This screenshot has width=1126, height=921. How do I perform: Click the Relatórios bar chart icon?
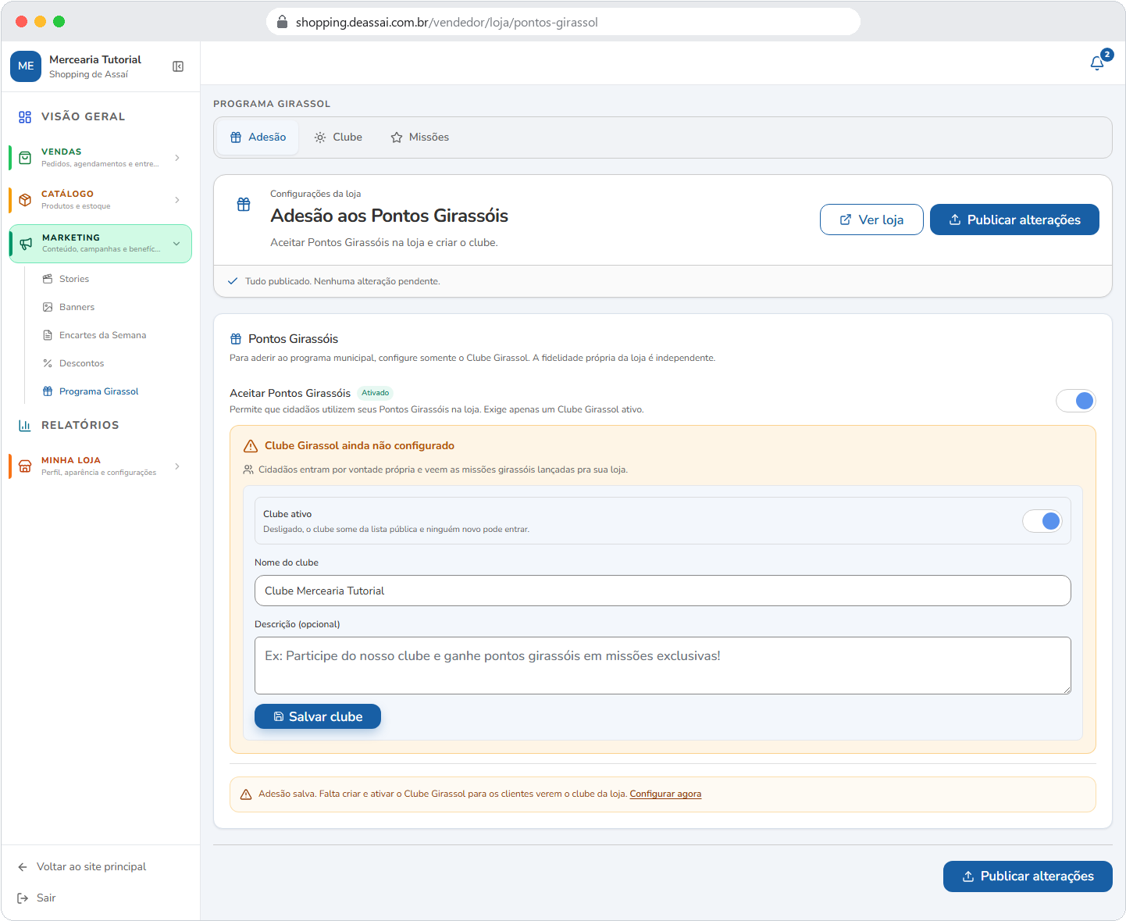tap(25, 426)
